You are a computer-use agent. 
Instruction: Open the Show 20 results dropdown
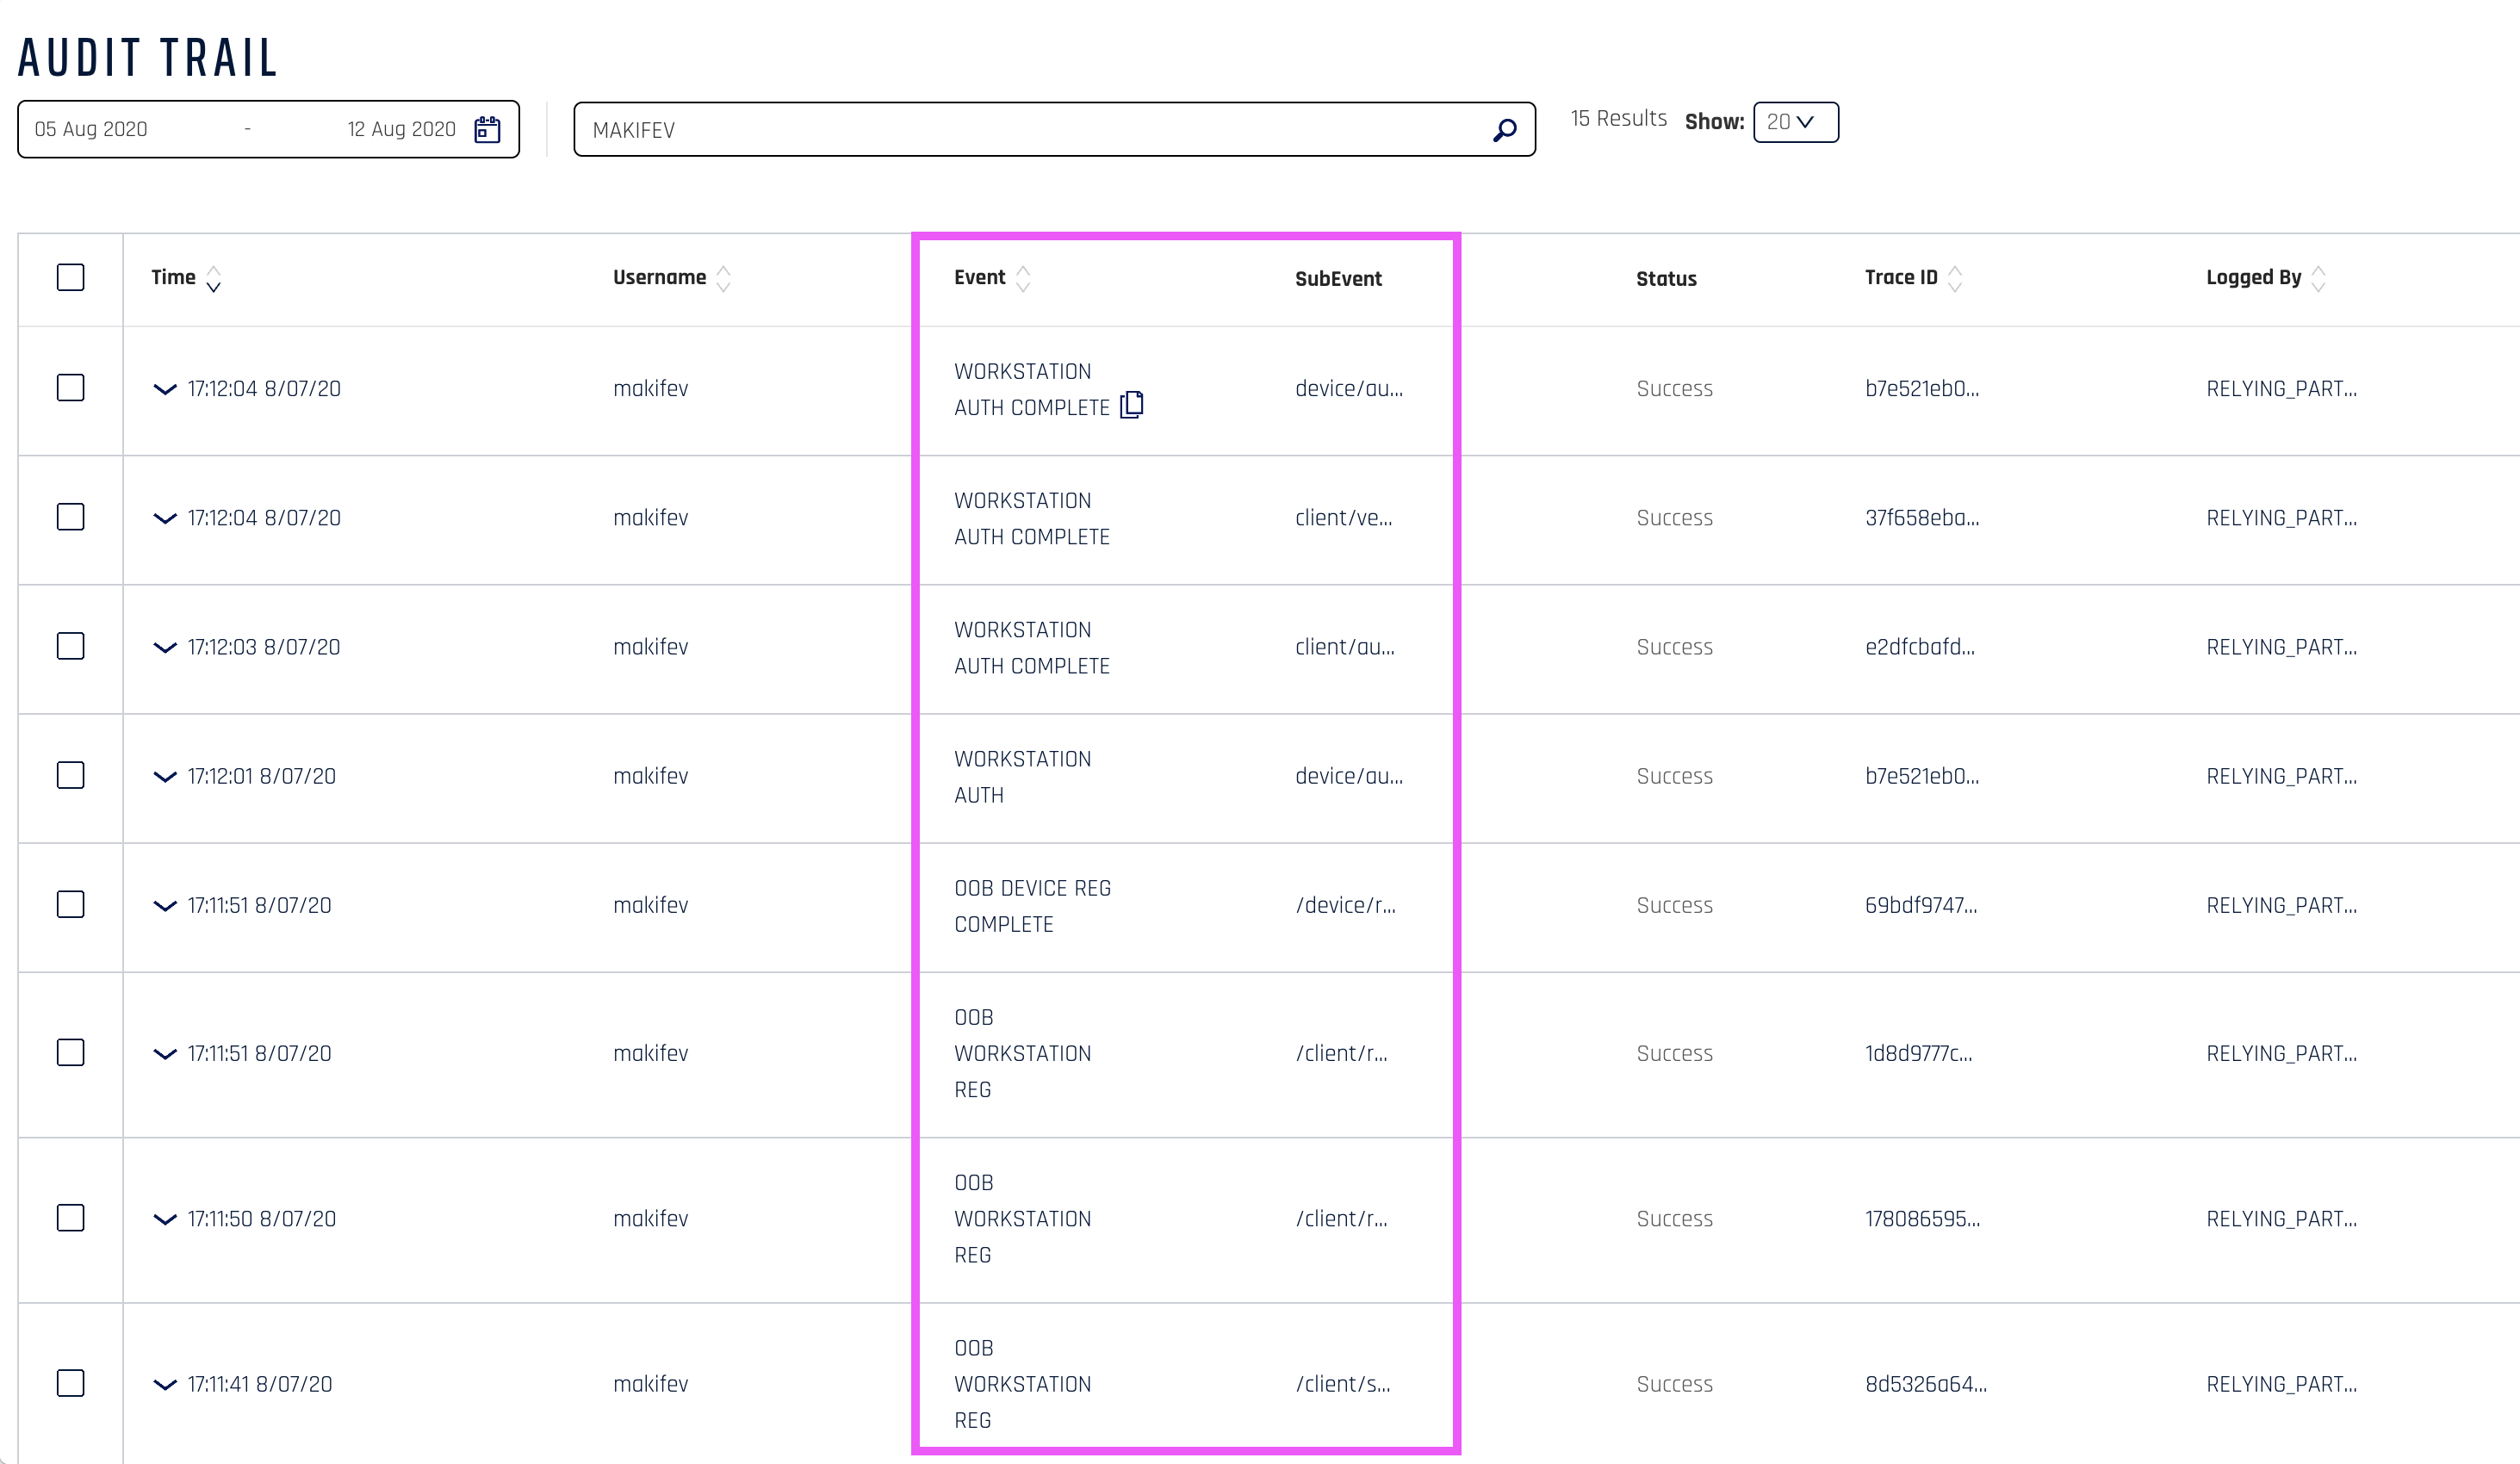1795,122
